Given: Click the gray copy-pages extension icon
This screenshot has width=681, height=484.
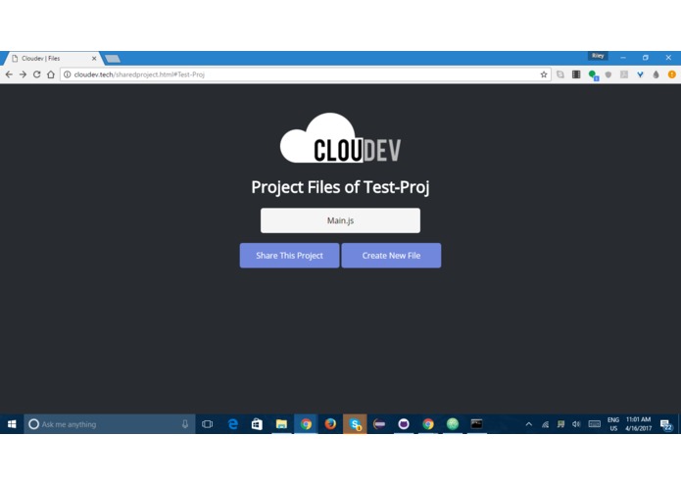Looking at the screenshot, I should [560, 74].
